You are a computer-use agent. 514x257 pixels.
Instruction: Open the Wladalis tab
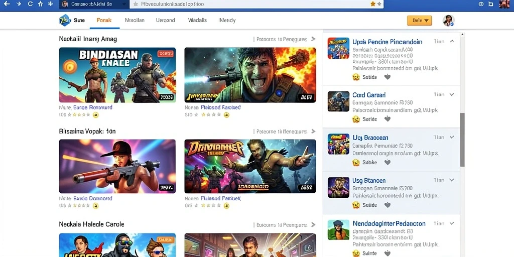(x=197, y=20)
